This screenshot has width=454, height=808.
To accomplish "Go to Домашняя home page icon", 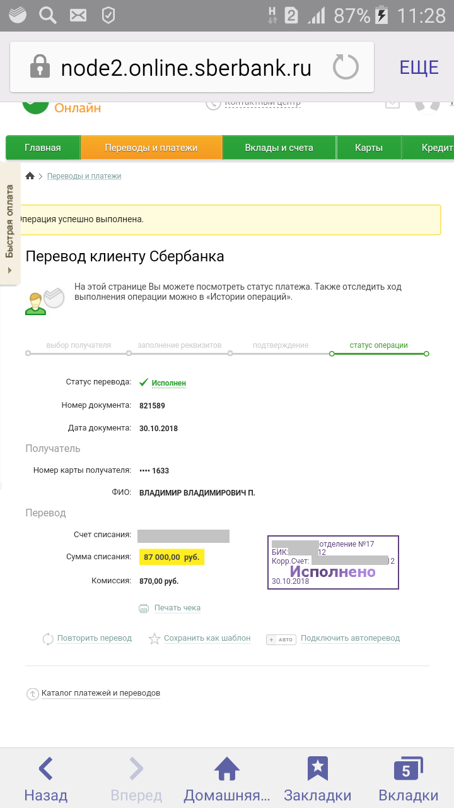I will [227, 769].
